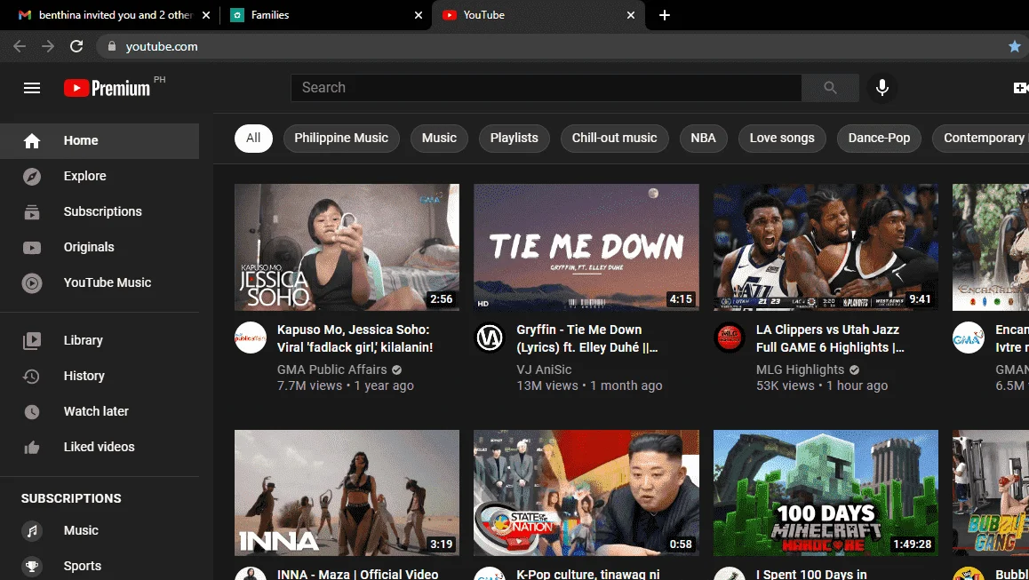Click the MLG Highlights channel avatar
Screen dimensions: 1029x580
tap(729, 338)
